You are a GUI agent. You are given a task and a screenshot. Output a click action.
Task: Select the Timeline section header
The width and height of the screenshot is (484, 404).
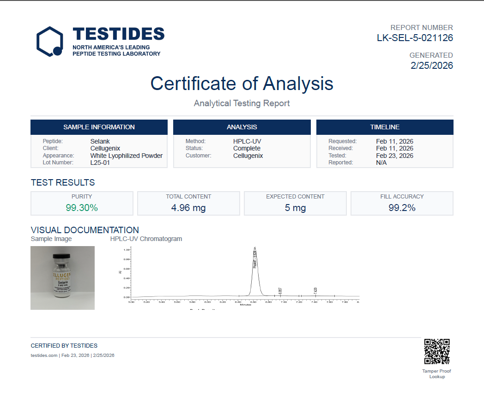point(385,127)
